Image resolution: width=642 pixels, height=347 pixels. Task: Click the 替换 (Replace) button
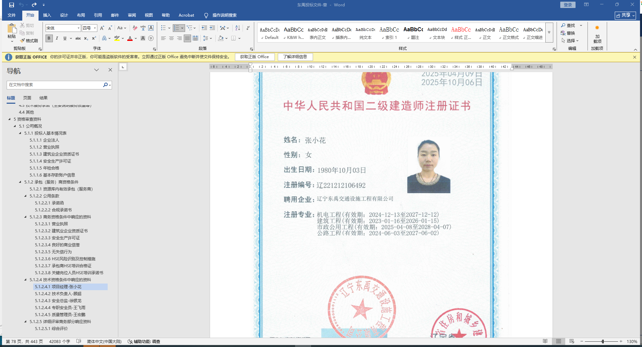coord(568,33)
